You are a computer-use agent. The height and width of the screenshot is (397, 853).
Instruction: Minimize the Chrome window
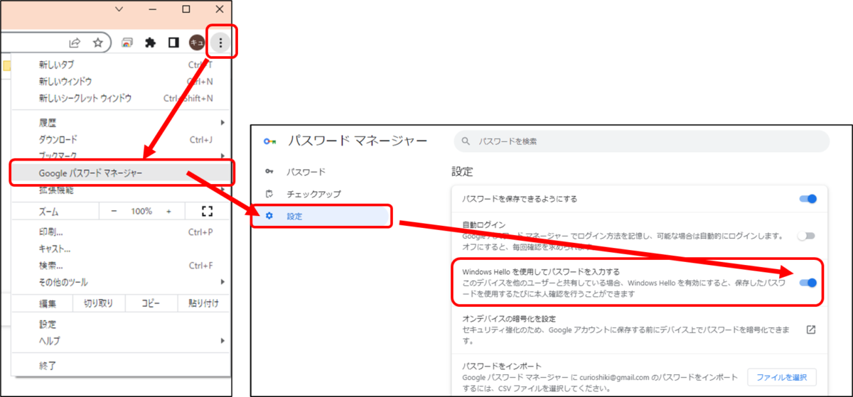click(x=153, y=9)
